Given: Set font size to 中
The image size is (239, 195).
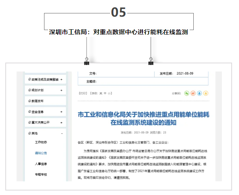Looking at the screenshot, I should click(x=105, y=93).
